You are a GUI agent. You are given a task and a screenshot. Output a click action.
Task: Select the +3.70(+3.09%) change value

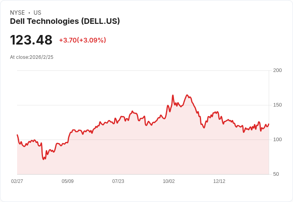pos(82,40)
